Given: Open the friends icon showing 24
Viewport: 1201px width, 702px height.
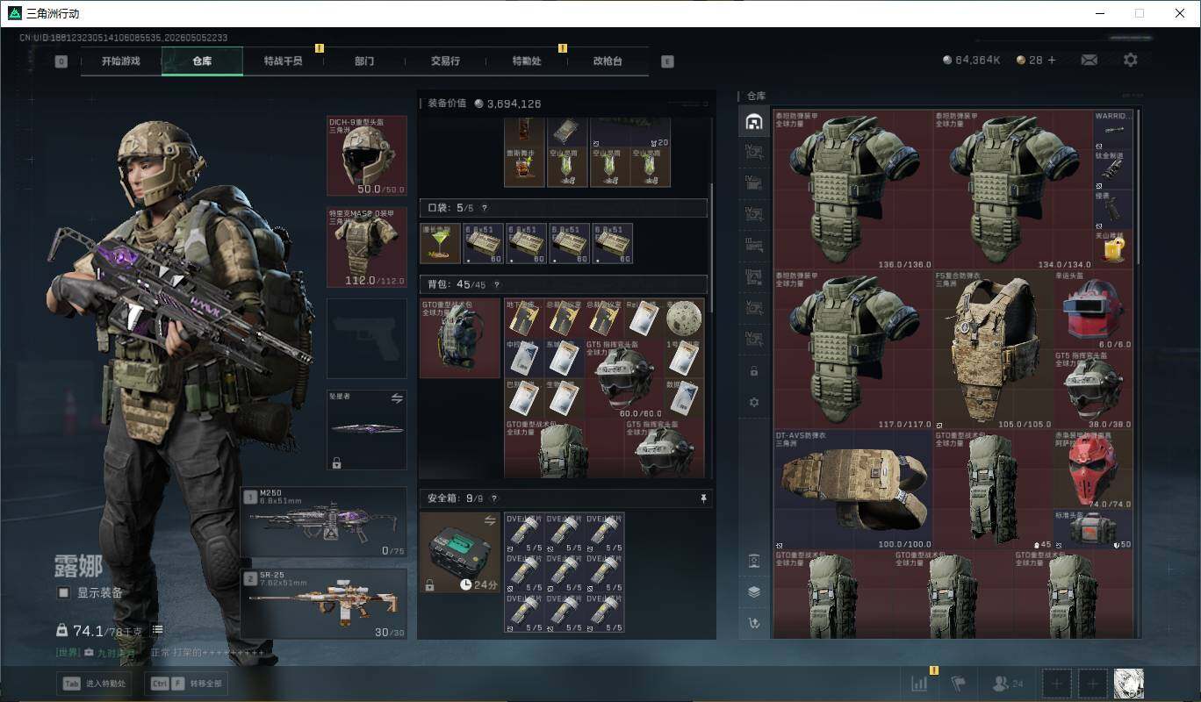Looking at the screenshot, I should point(1007,683).
